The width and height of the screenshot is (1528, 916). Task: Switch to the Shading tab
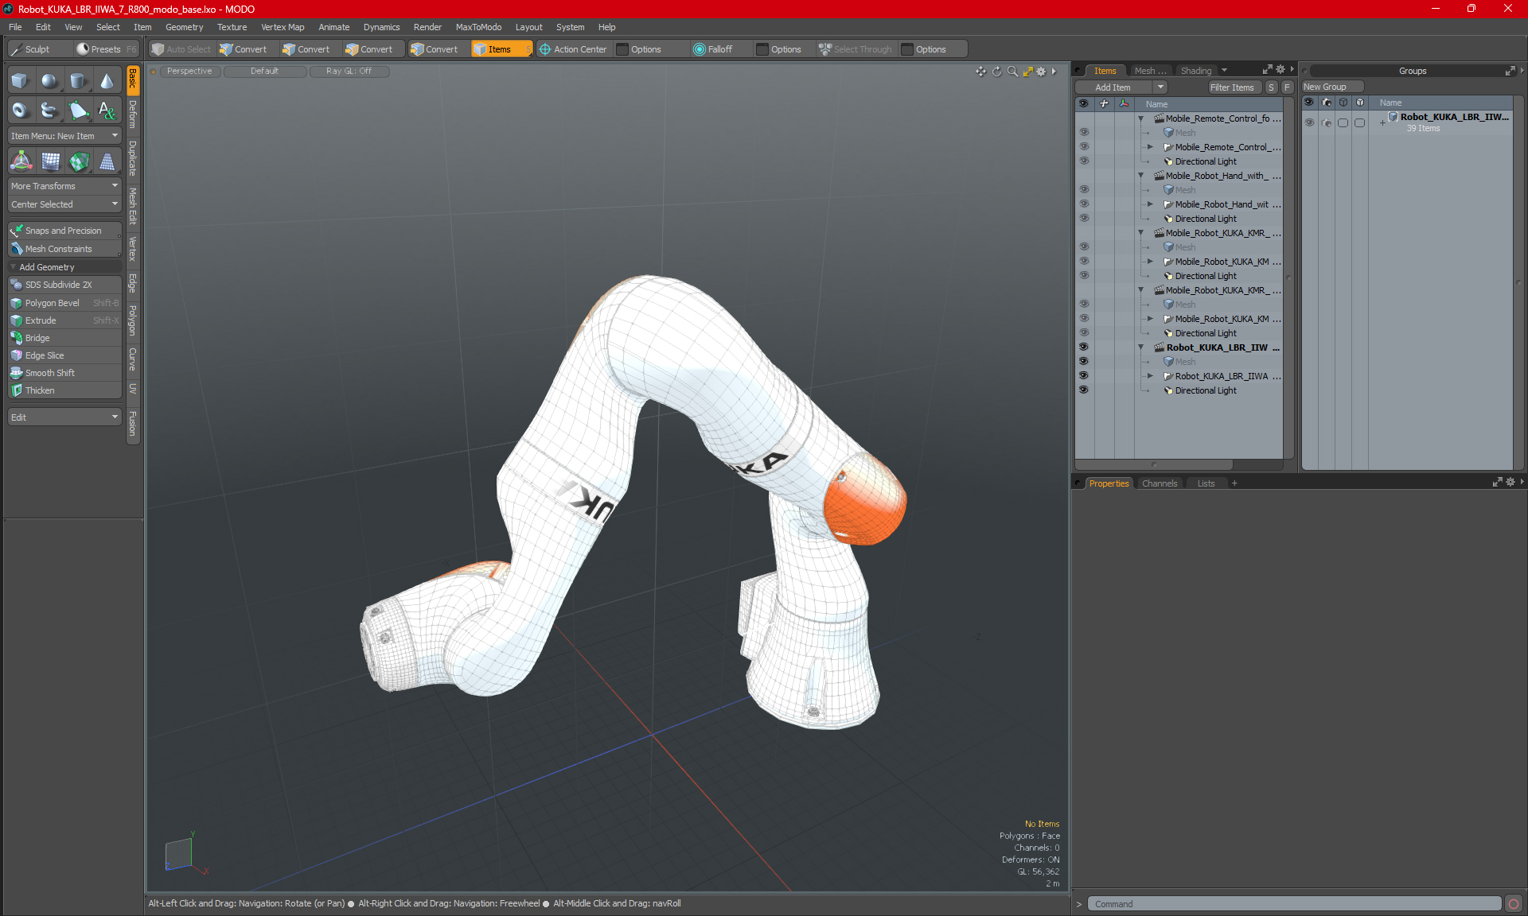[x=1195, y=71]
